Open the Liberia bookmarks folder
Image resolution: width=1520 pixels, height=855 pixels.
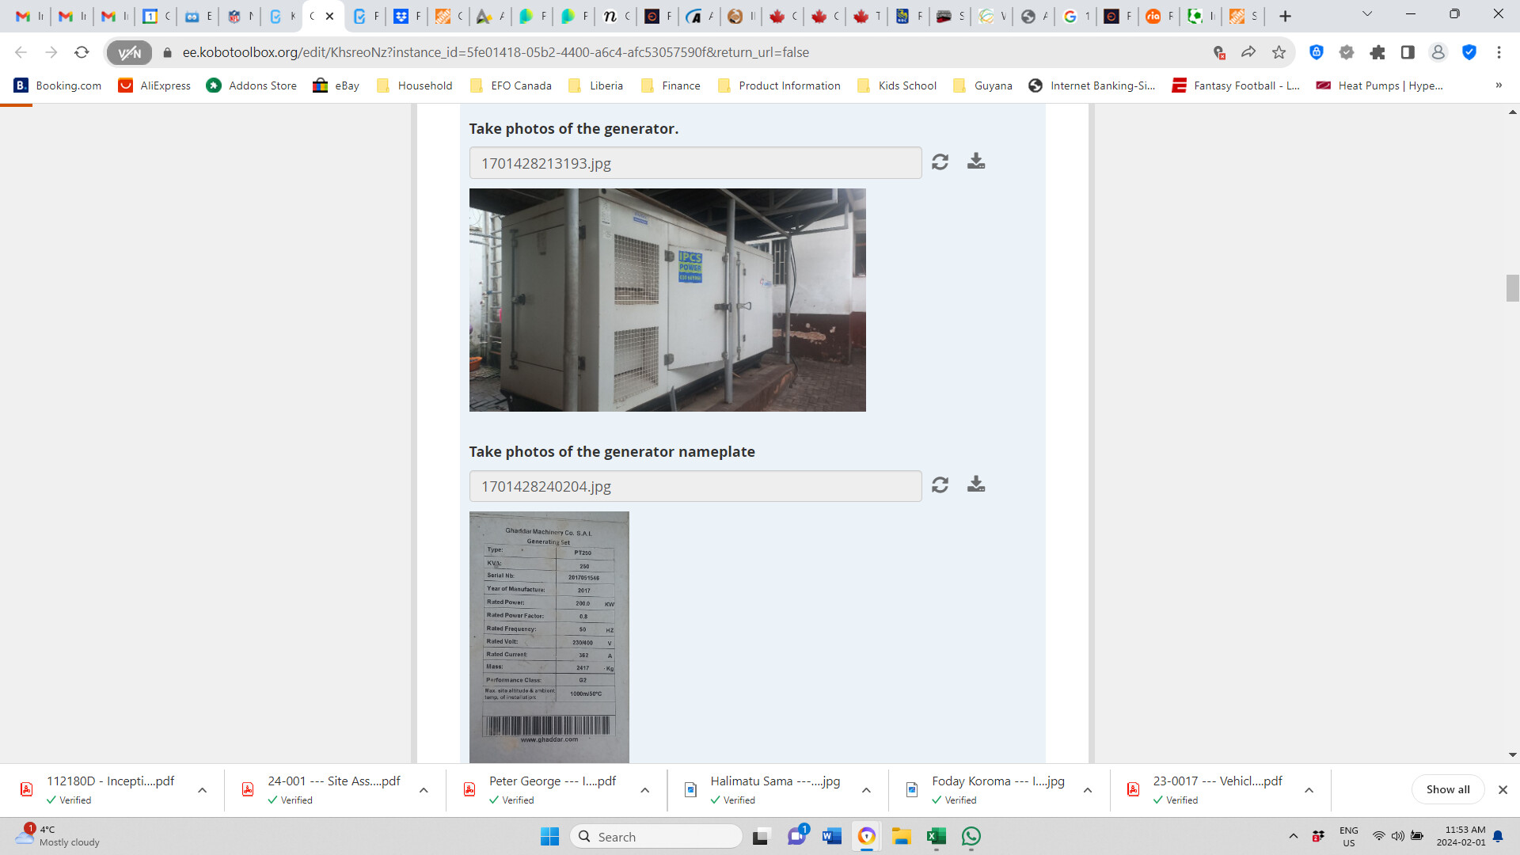click(596, 85)
